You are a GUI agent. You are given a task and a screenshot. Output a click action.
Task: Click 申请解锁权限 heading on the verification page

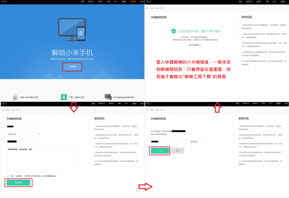(158, 119)
